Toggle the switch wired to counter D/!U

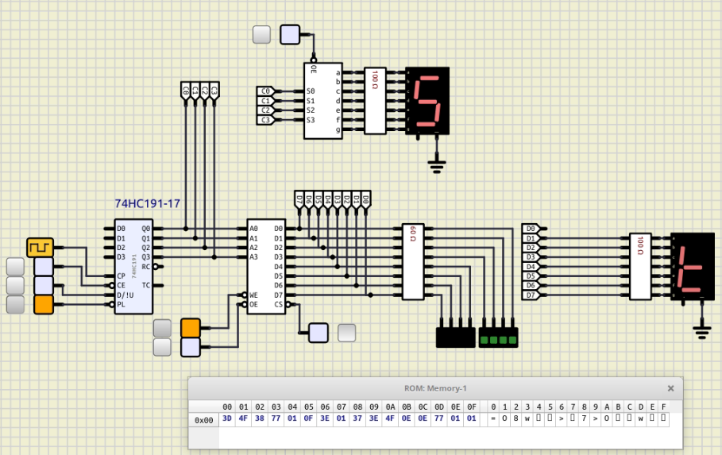44,286
